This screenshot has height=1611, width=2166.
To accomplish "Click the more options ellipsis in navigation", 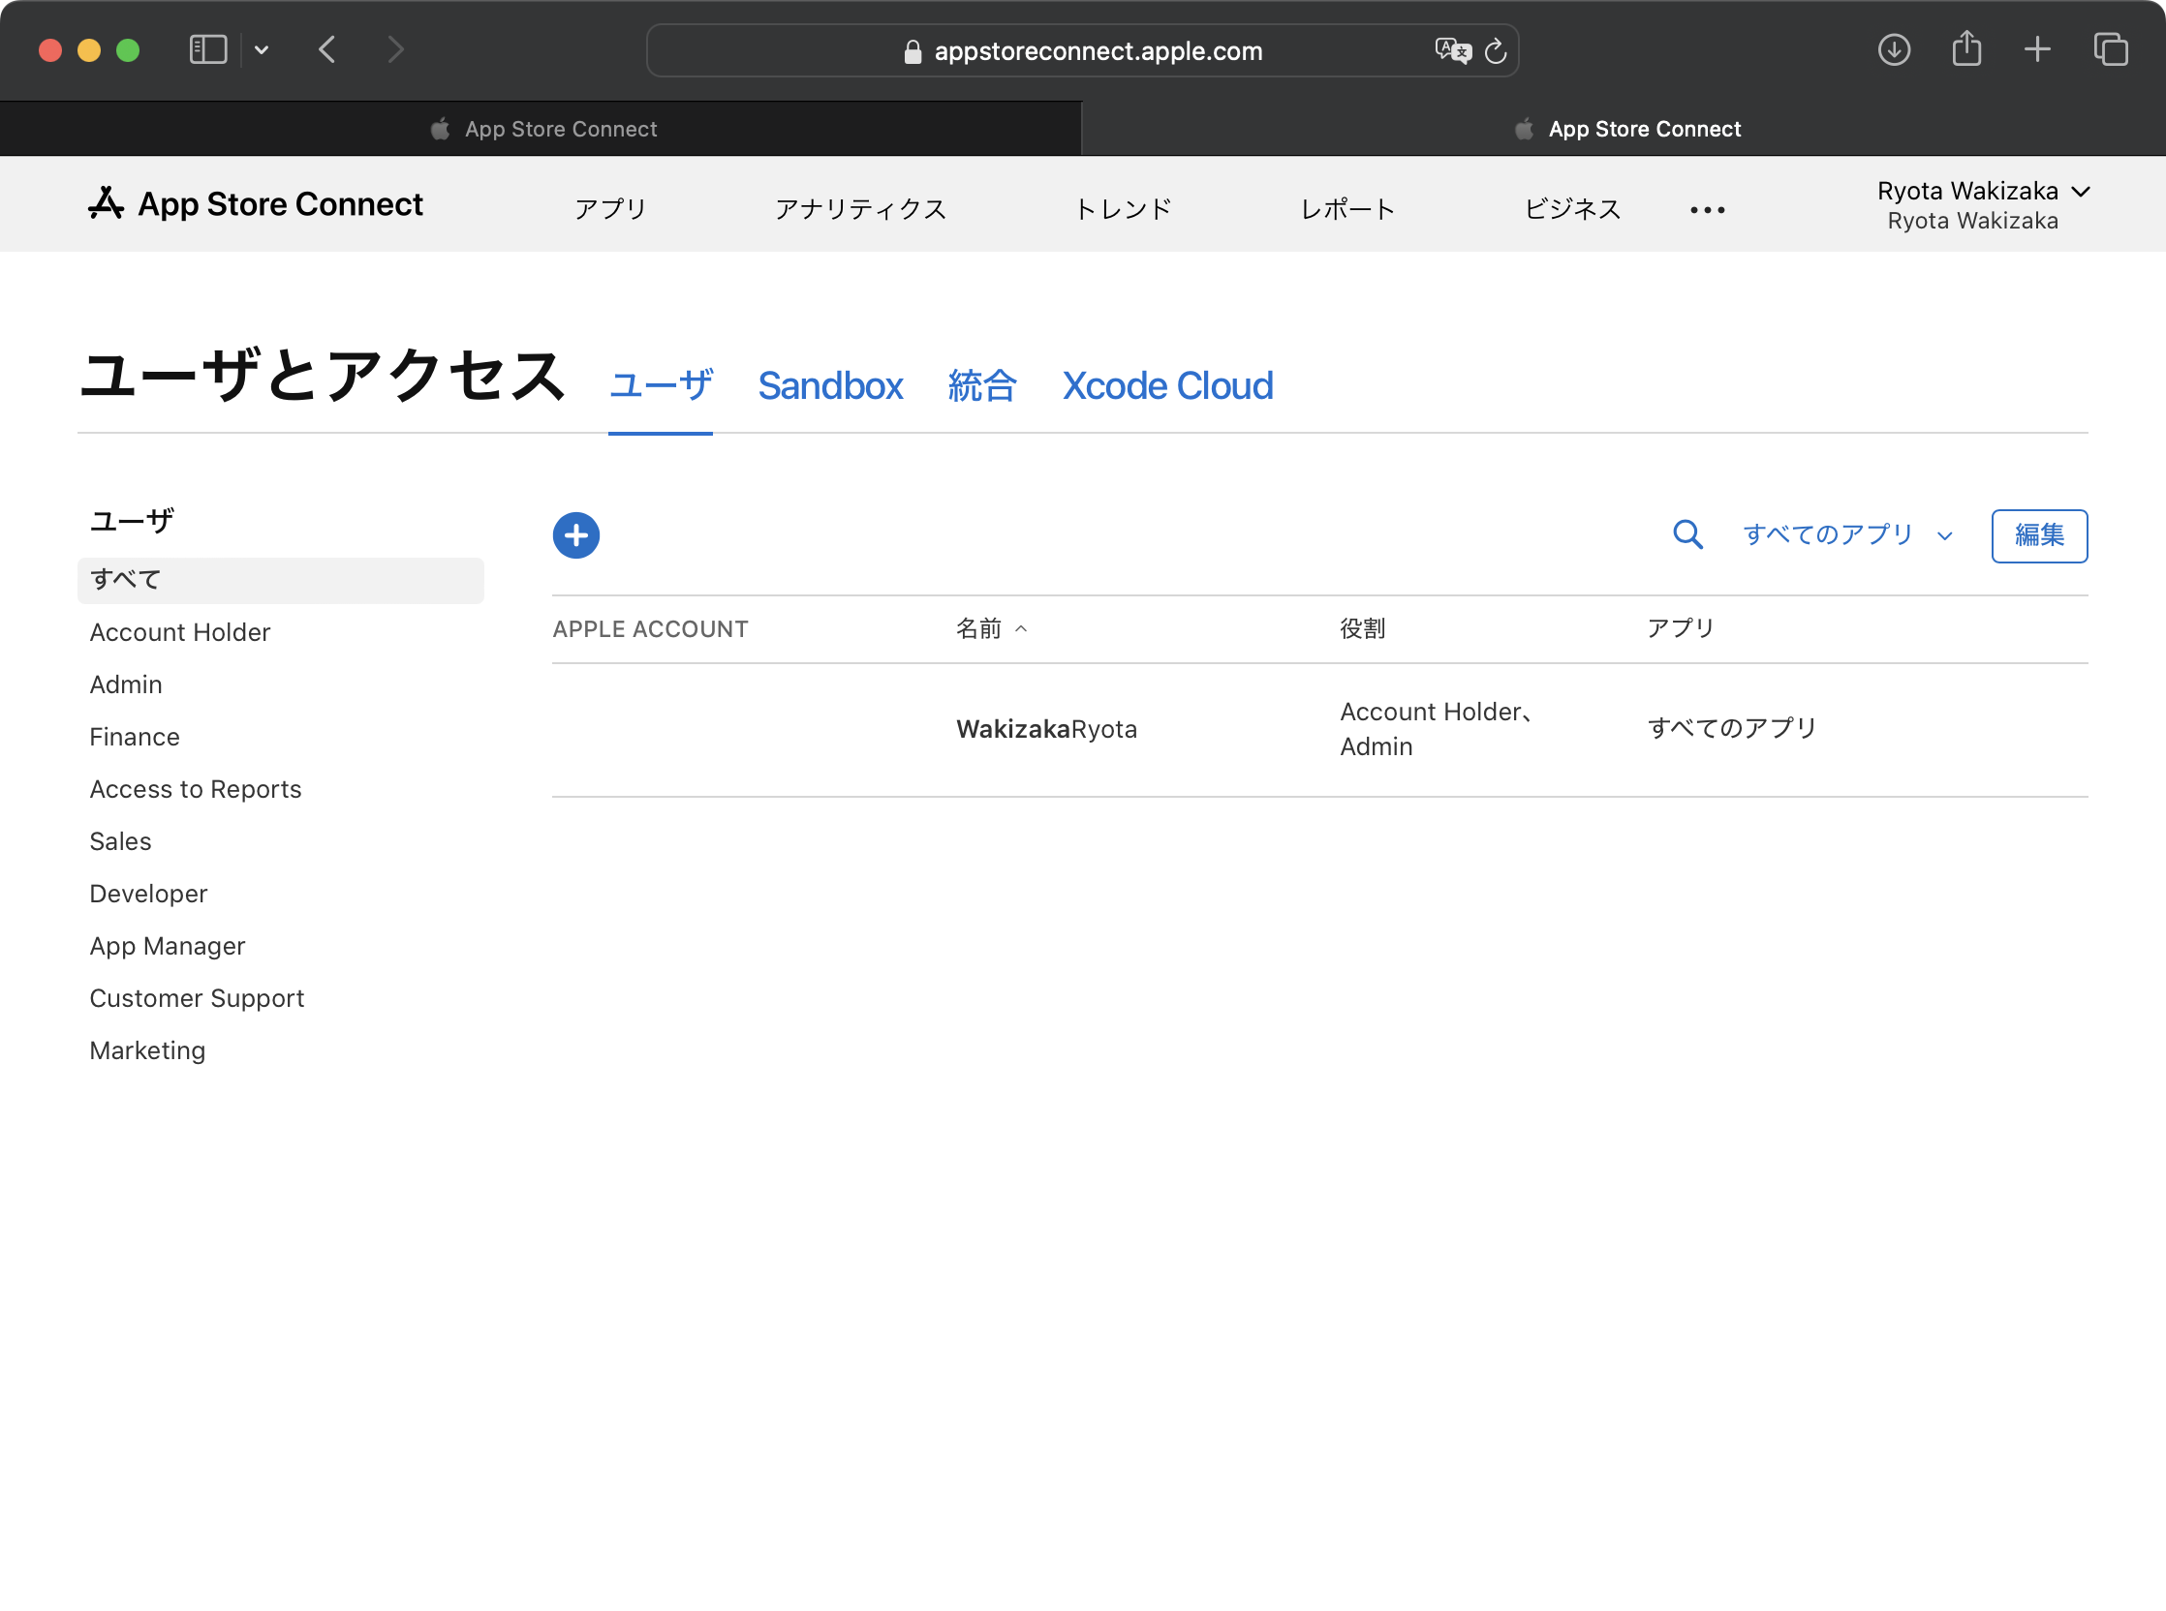I will [x=1708, y=210].
